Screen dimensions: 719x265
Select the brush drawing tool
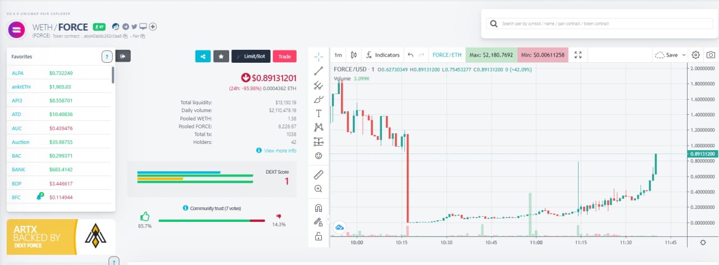tap(318, 99)
